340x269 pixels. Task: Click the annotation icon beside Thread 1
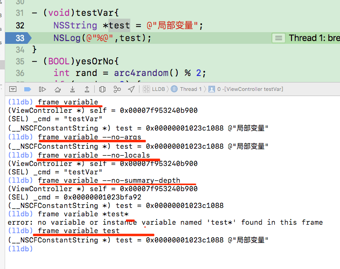tap(278, 38)
